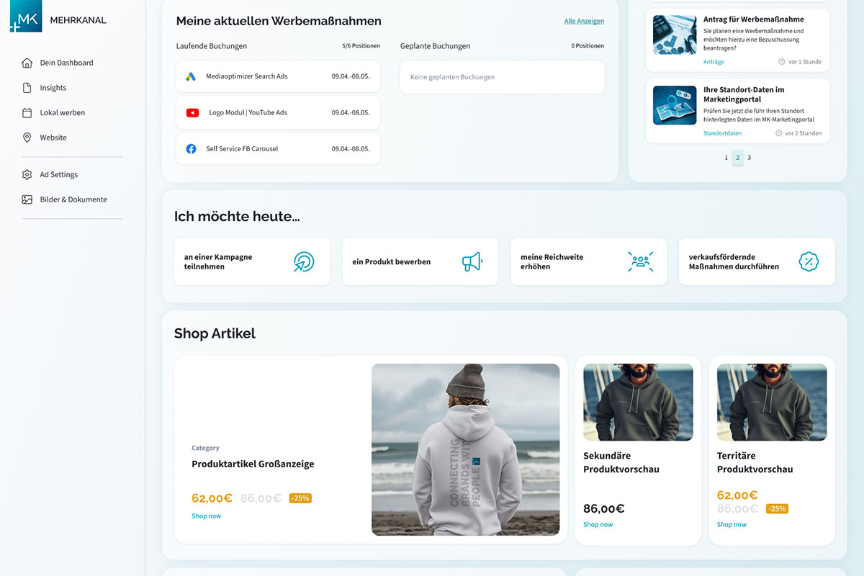Open Mediaoptimizer Search Ads booking
Image resolution: width=864 pixels, height=576 pixels.
click(278, 76)
